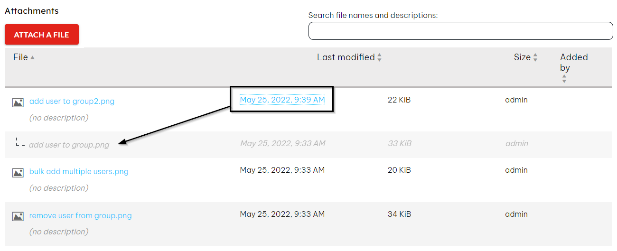
Task: Click the Attach a File button
Action: [x=42, y=35]
